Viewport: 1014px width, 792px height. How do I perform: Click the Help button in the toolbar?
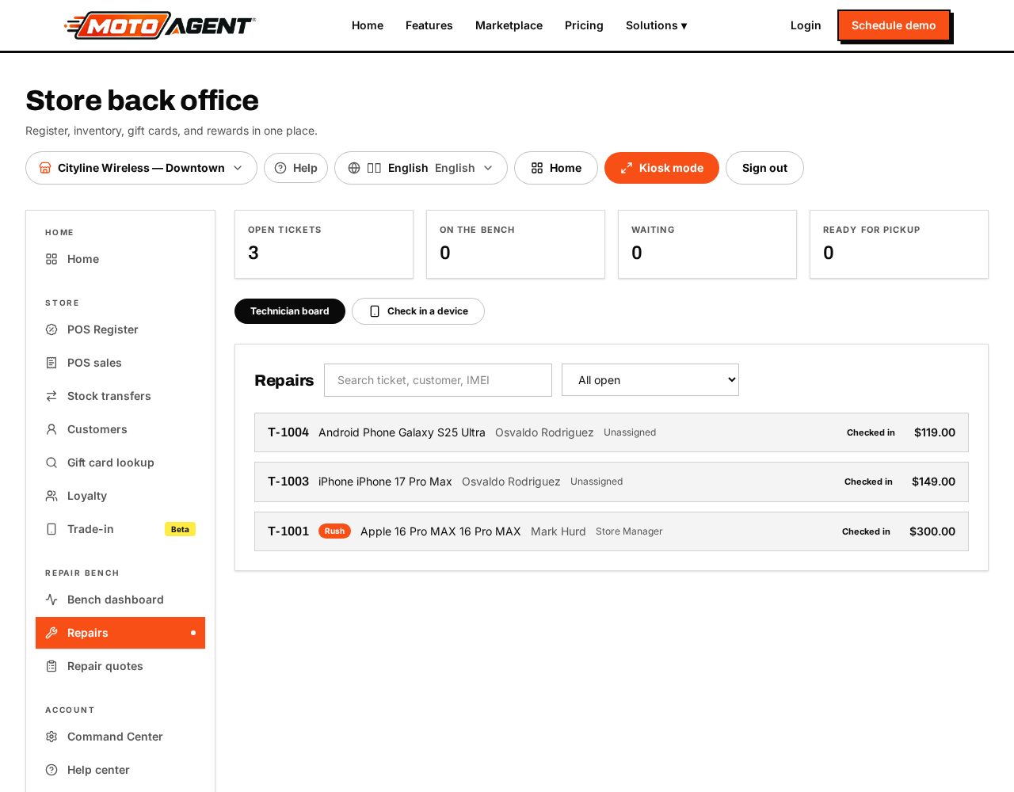coord(295,168)
